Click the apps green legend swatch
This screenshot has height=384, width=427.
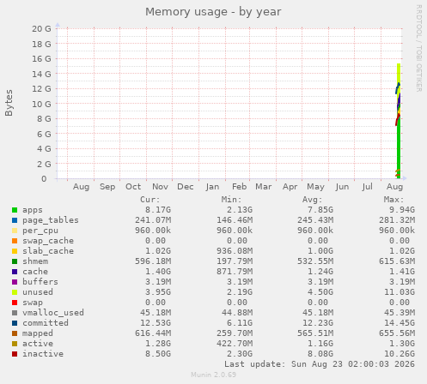(x=15, y=210)
